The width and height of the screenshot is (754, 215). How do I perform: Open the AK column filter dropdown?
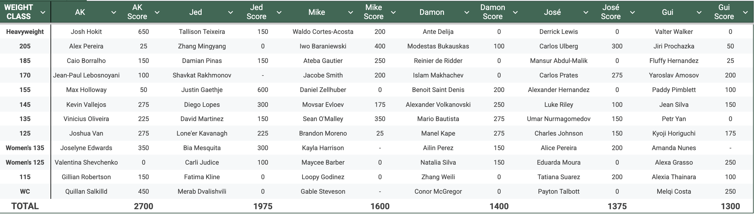pyautogui.click(x=114, y=12)
